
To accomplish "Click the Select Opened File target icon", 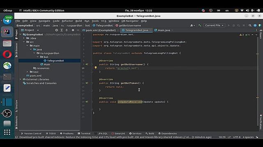I will pyautogui.click(x=57, y=30).
